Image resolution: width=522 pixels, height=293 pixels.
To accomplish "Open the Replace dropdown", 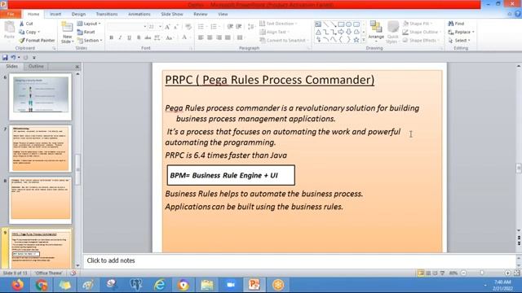I will pyautogui.click(x=462, y=32).
